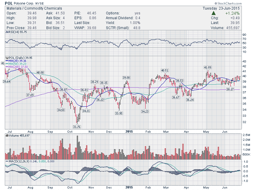Click the date Tuesday 23-Jun-2015
This screenshot has height=190, width=255.
coord(221,8)
